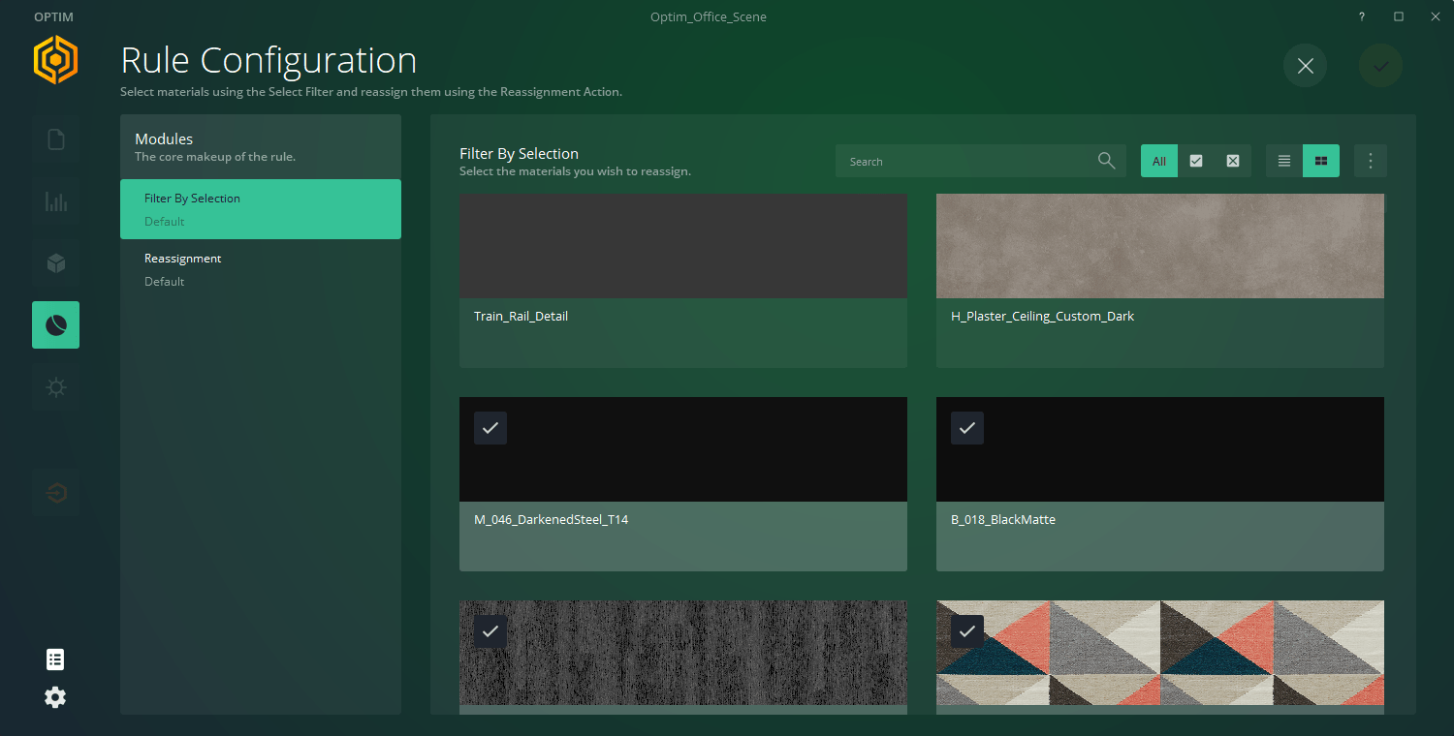Open the log list icon near bottom sidebar
The image size is (1454, 736).
coord(55,659)
